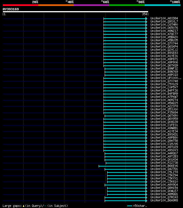183x208 pixels.
Task: Click the UniRef100_C5YG29 label
Action: 164,84
